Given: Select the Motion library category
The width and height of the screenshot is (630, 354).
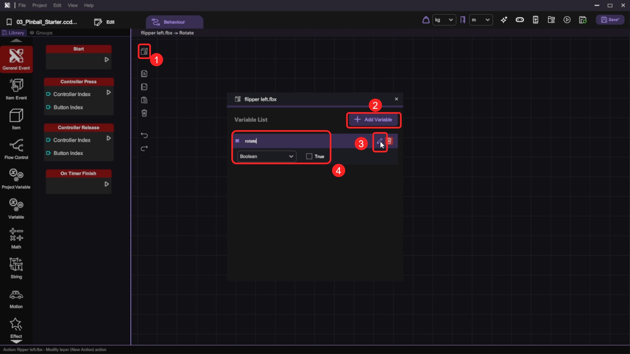Looking at the screenshot, I should [16, 299].
